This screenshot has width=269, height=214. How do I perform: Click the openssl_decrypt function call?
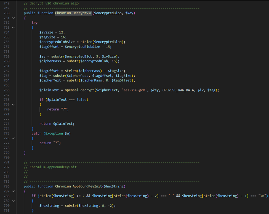[80, 90]
